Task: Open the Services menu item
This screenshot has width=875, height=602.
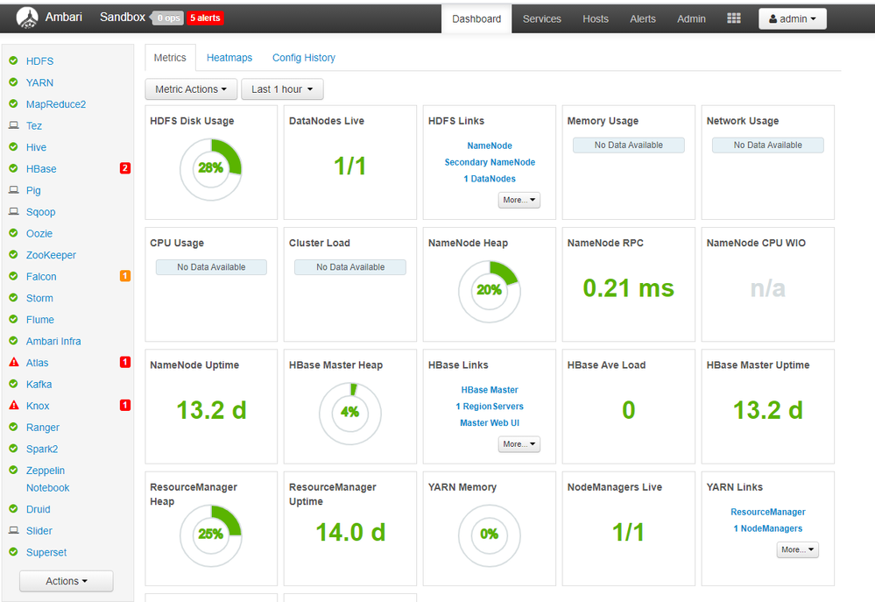Action: [x=542, y=19]
